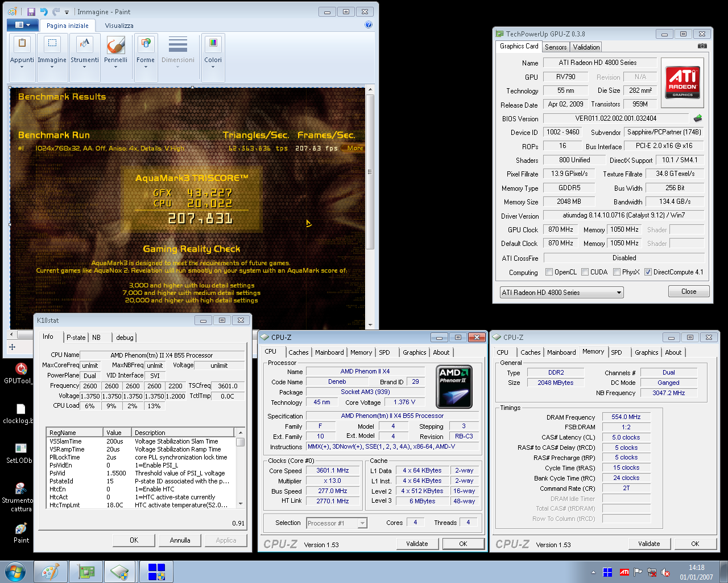Click the Windows Start orb
728x583 pixels.
point(15,572)
